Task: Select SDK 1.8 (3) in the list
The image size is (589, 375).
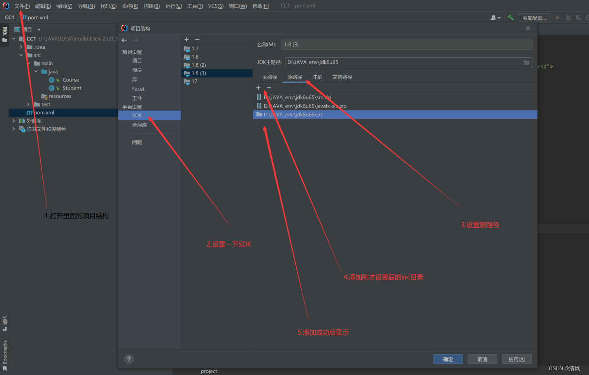Action: pyautogui.click(x=217, y=73)
